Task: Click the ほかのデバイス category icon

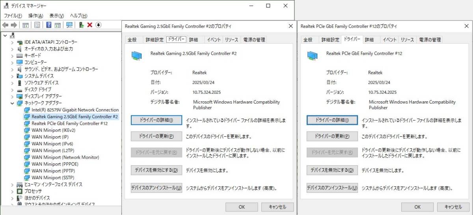Action: point(20,198)
